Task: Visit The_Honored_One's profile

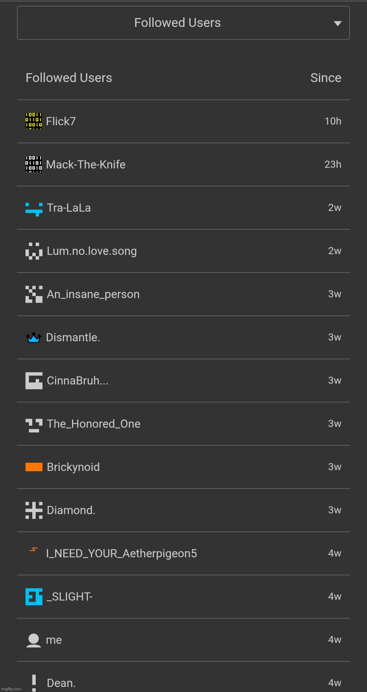Action: click(93, 424)
